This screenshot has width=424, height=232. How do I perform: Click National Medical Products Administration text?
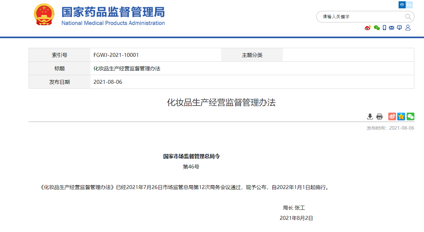pyautogui.click(x=113, y=23)
